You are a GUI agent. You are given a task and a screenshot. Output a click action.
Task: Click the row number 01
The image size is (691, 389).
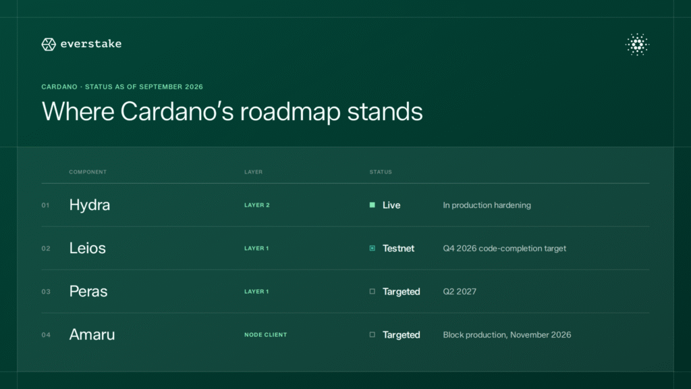45,205
